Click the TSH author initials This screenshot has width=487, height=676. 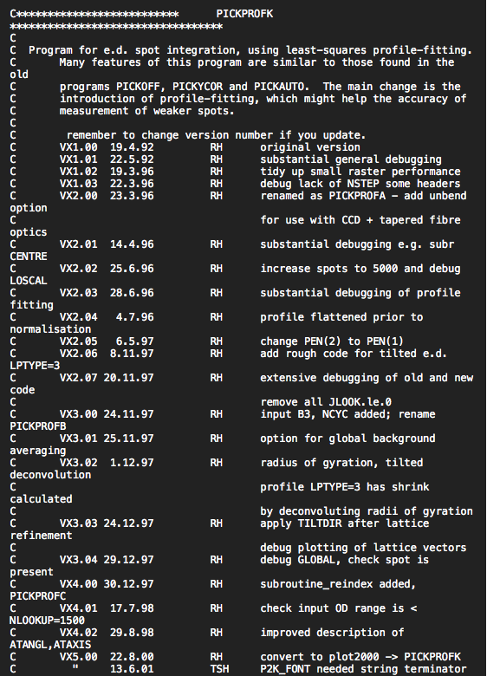[219, 669]
